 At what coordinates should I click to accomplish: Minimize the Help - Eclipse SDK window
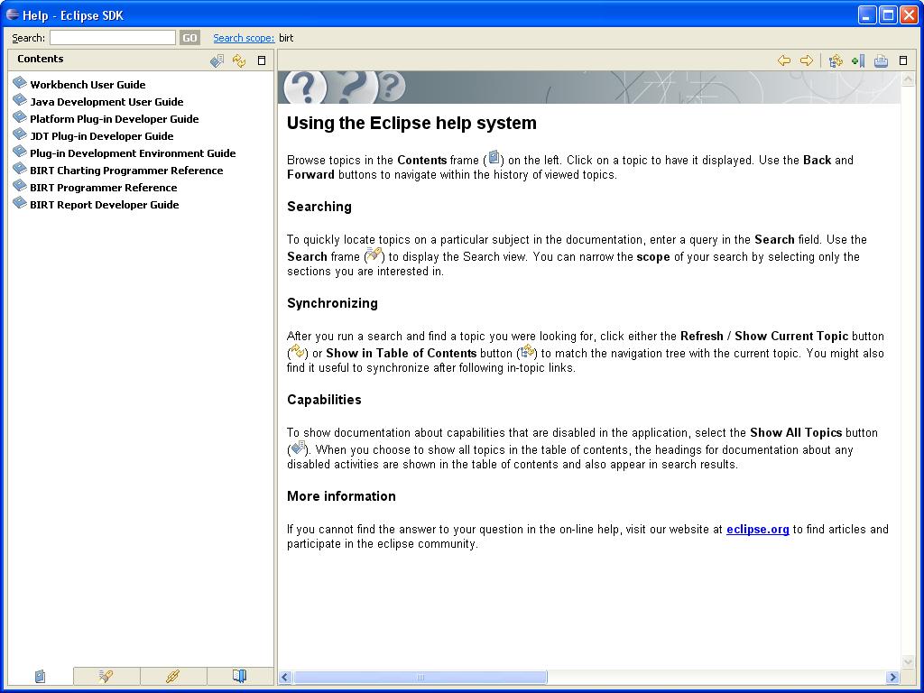867,14
